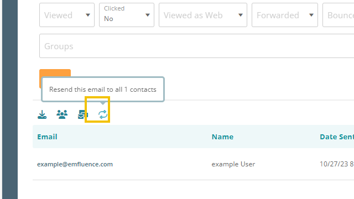
Task: Click the envelope email icon in toolbar
Action: 83,114
